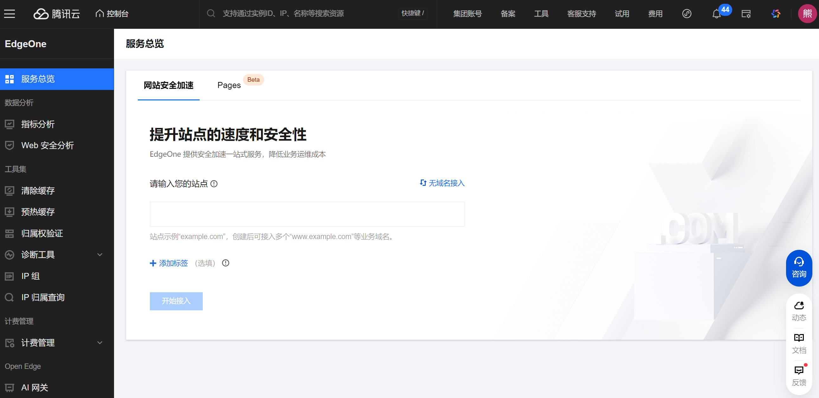
Task: Click the site domain input field
Action: click(307, 214)
